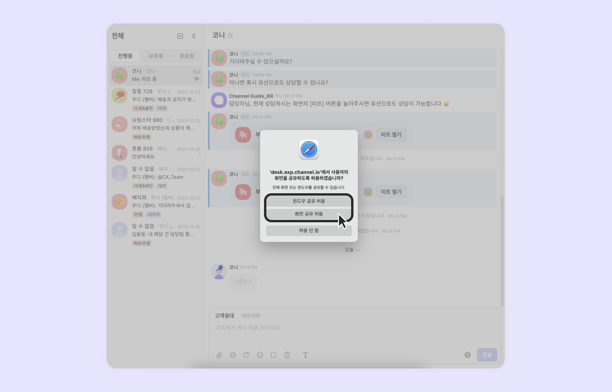Viewport: 612px width, 392px height.
Task: Click the voice waveform icon in the 코니 list row
Action: point(197,79)
